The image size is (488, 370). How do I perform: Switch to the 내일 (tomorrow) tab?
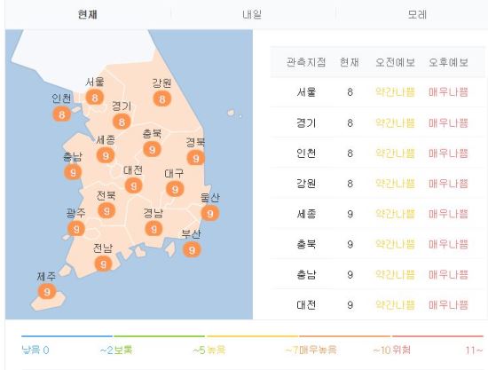[x=252, y=14]
